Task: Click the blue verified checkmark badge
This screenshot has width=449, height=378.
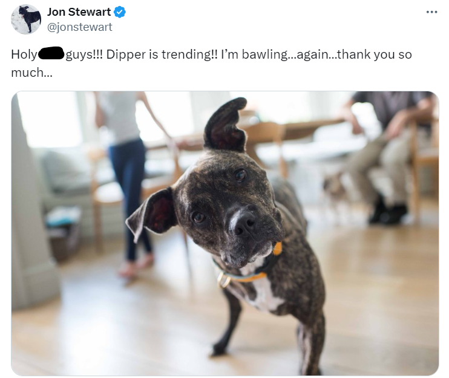Action: point(120,12)
